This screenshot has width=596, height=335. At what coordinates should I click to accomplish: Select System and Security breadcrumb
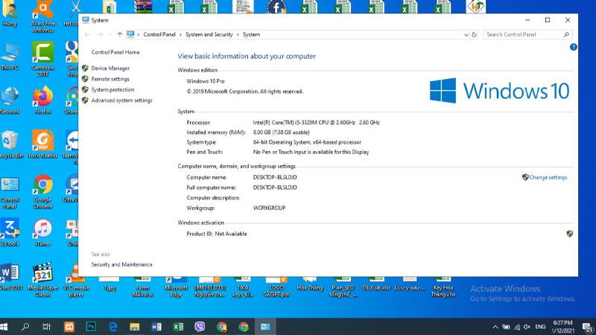click(x=209, y=34)
